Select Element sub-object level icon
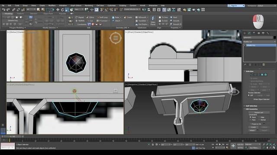277x155 pixels. point(265,74)
